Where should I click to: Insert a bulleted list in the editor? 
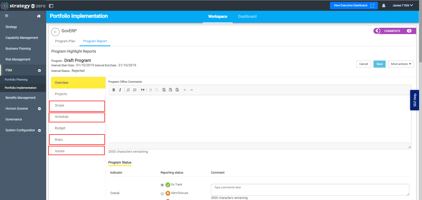135,90
